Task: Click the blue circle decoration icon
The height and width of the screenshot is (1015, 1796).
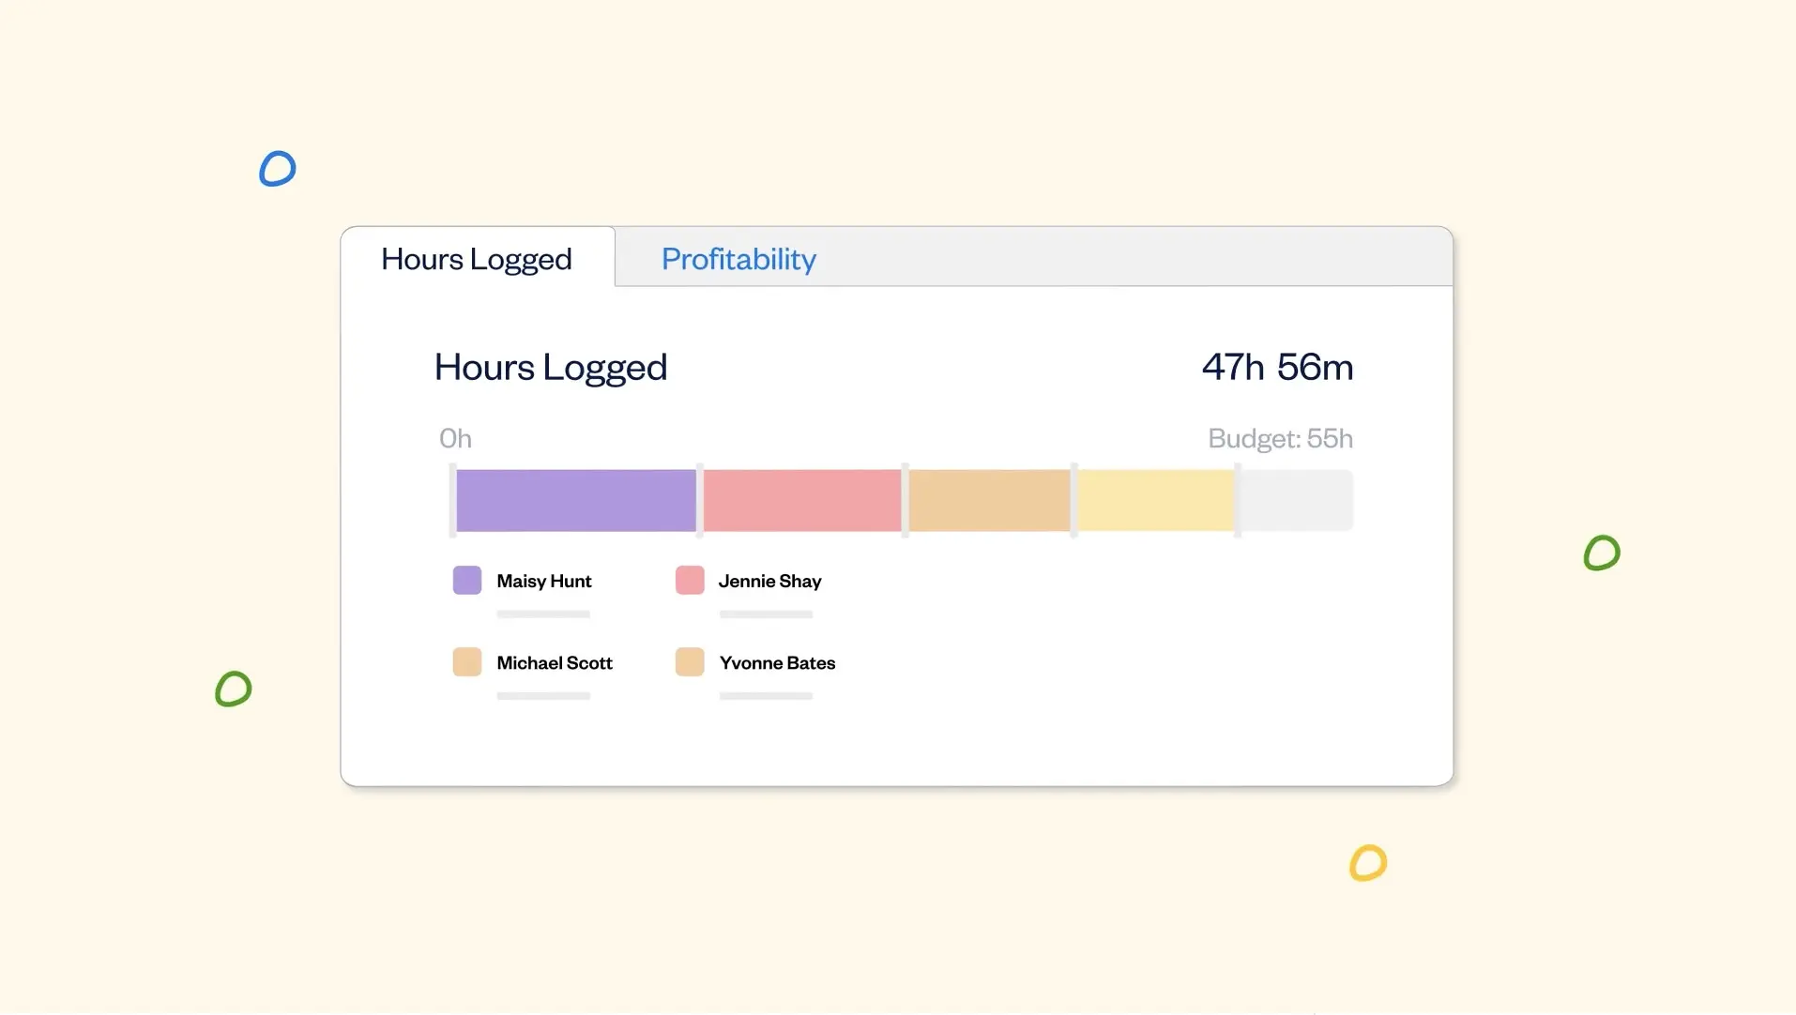Action: click(x=278, y=169)
